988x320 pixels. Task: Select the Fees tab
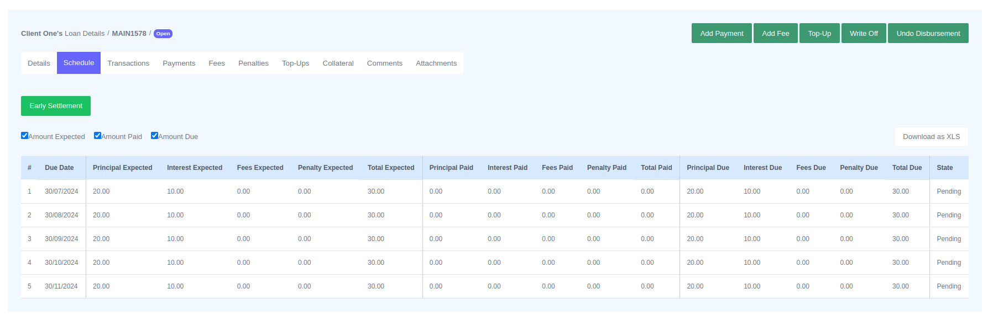(x=217, y=63)
